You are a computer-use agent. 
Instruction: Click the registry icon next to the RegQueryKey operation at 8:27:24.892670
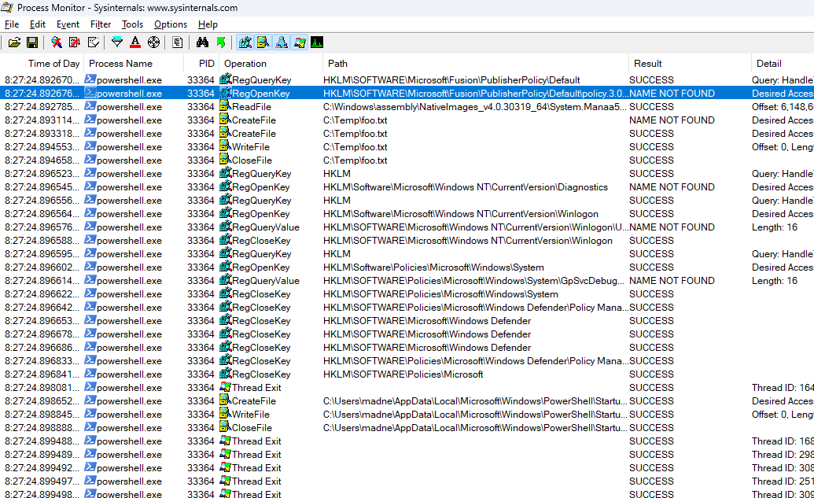(x=225, y=79)
